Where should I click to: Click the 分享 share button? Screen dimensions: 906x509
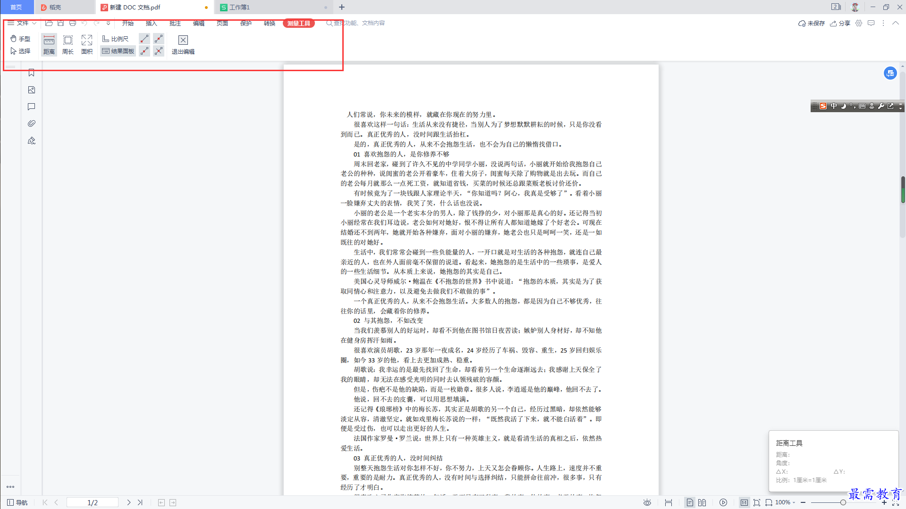(x=840, y=23)
